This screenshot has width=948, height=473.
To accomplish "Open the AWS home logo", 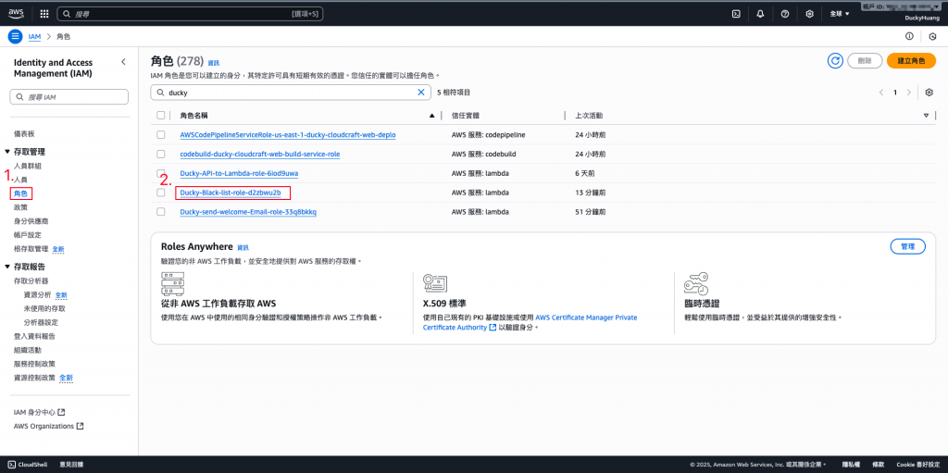I will point(17,13).
